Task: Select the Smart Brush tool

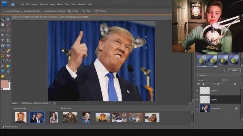Action: click(x=8, y=61)
